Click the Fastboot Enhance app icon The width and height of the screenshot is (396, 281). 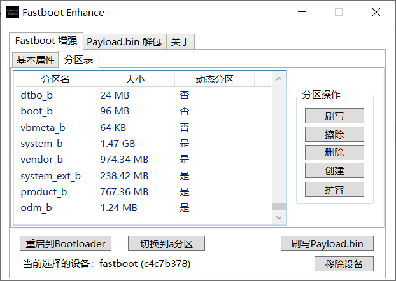coord(12,12)
